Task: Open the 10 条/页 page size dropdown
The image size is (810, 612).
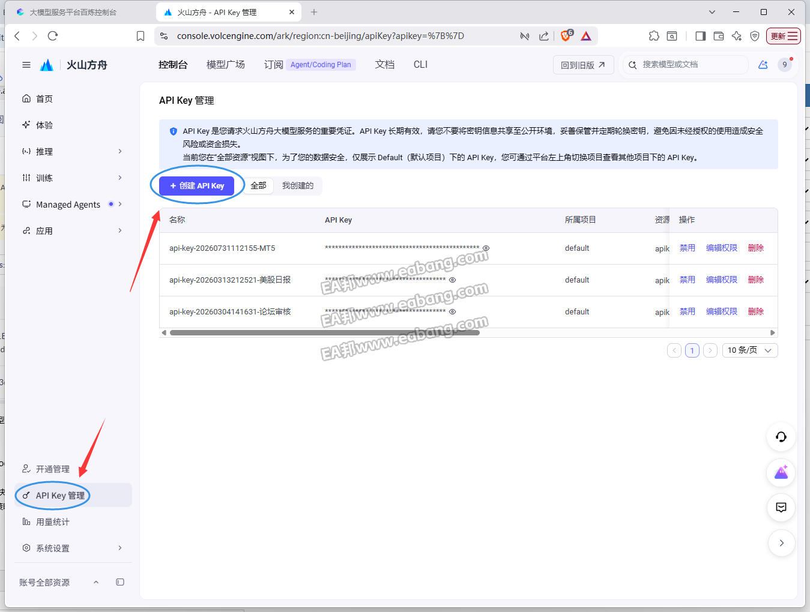Action: point(750,350)
